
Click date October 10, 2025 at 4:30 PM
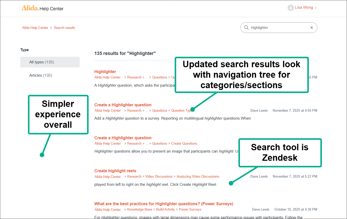pyautogui.click(x=296, y=209)
